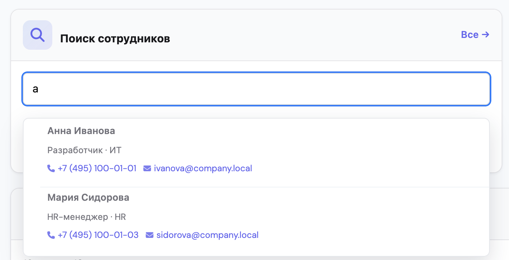This screenshot has height=260, width=509.
Task: Click the typed letter "а" in search box
Action: pyautogui.click(x=36, y=89)
